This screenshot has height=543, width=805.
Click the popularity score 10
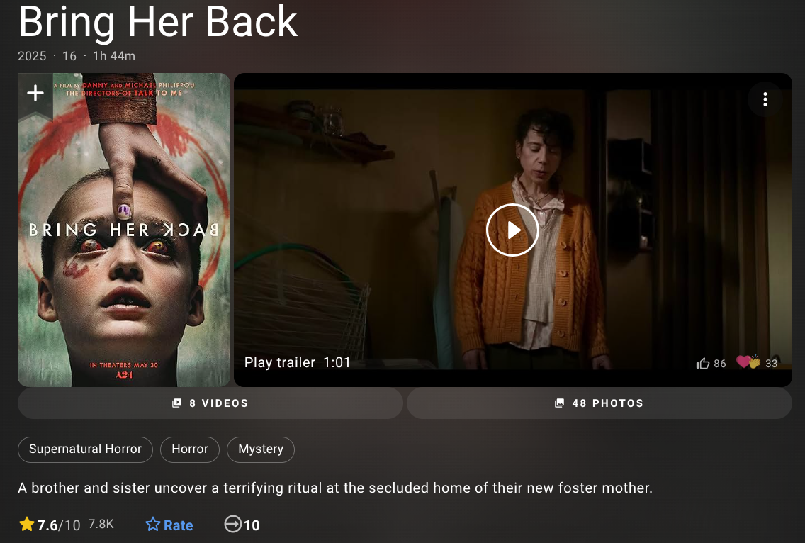tap(252, 525)
